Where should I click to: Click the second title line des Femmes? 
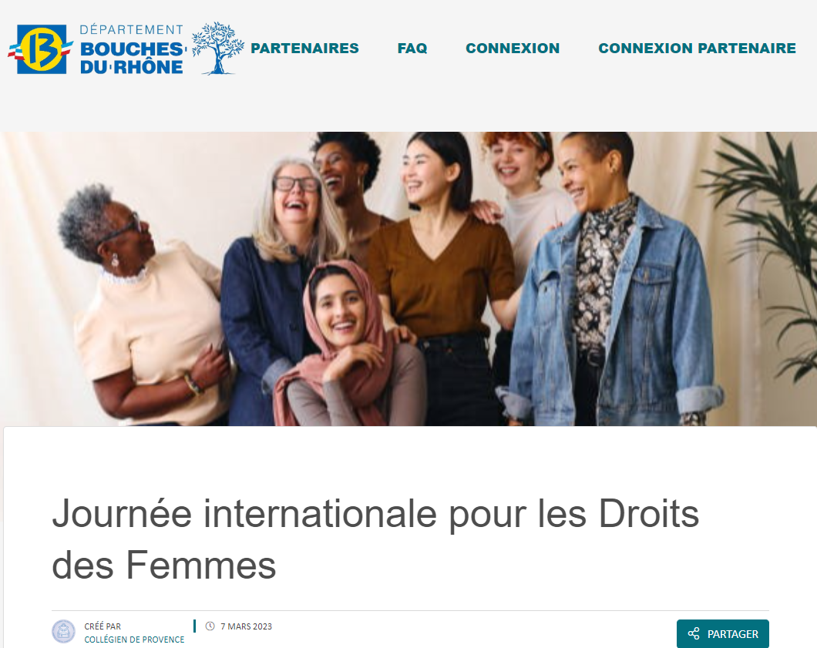163,566
